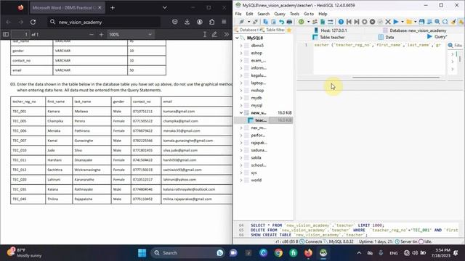Expand the dbms5 database node
This screenshot has height=261, width=465.
pos(241,46)
